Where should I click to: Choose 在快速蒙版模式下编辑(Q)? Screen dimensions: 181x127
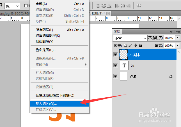tap(59, 95)
